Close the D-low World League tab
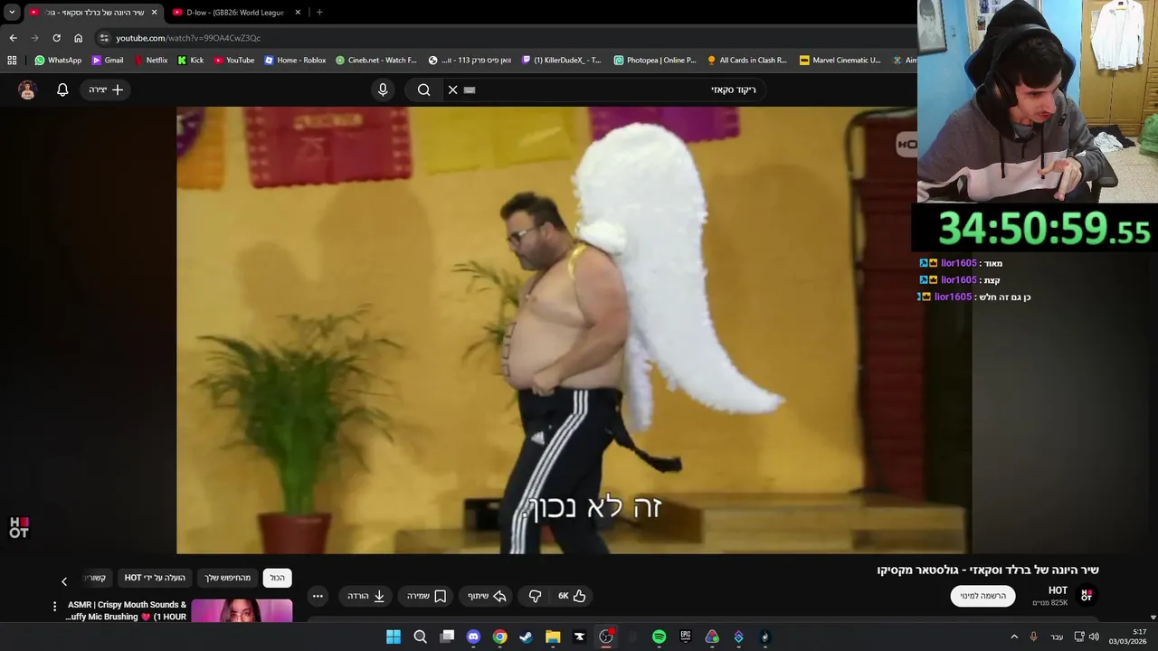The width and height of the screenshot is (1158, 651). [298, 13]
